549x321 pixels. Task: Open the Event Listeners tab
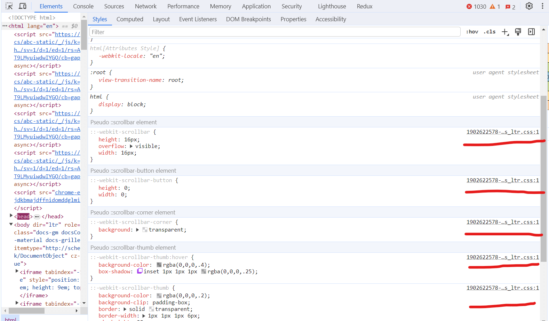click(x=198, y=19)
